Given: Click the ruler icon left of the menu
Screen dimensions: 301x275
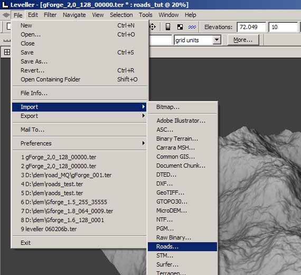Looking at the screenshot, I should pyautogui.click(x=7, y=41).
